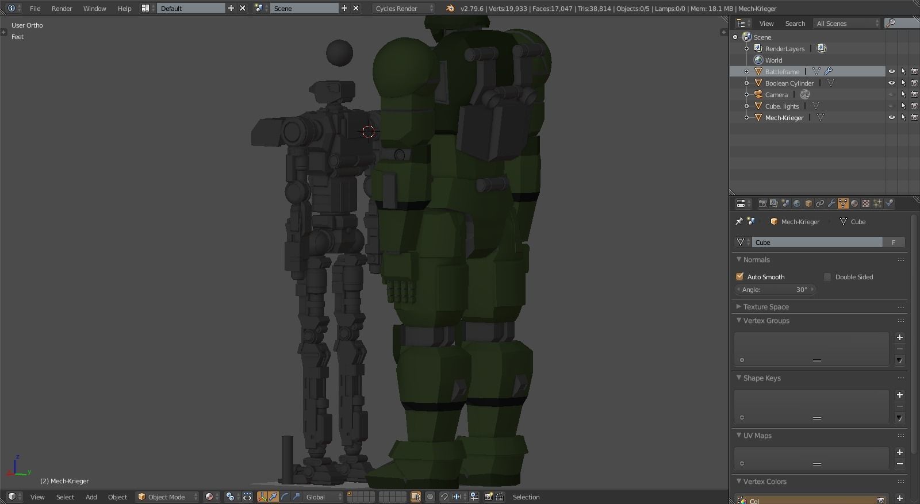The width and height of the screenshot is (920, 504).
Task: Select the scale manipulator icon
Action: pos(296,497)
